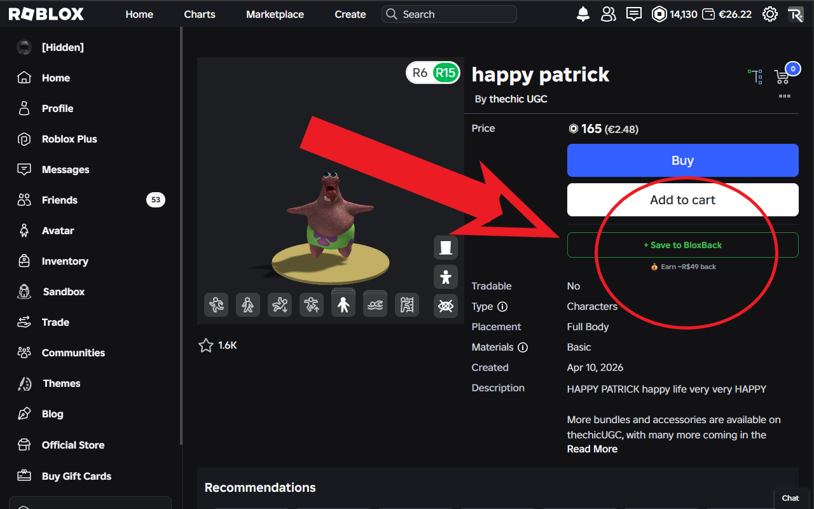Open Charts in the top navigation
The image size is (814, 509).
click(x=200, y=14)
